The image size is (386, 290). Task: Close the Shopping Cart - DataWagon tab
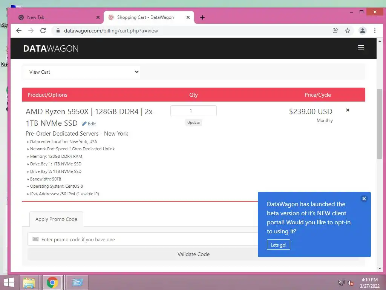coord(188,17)
